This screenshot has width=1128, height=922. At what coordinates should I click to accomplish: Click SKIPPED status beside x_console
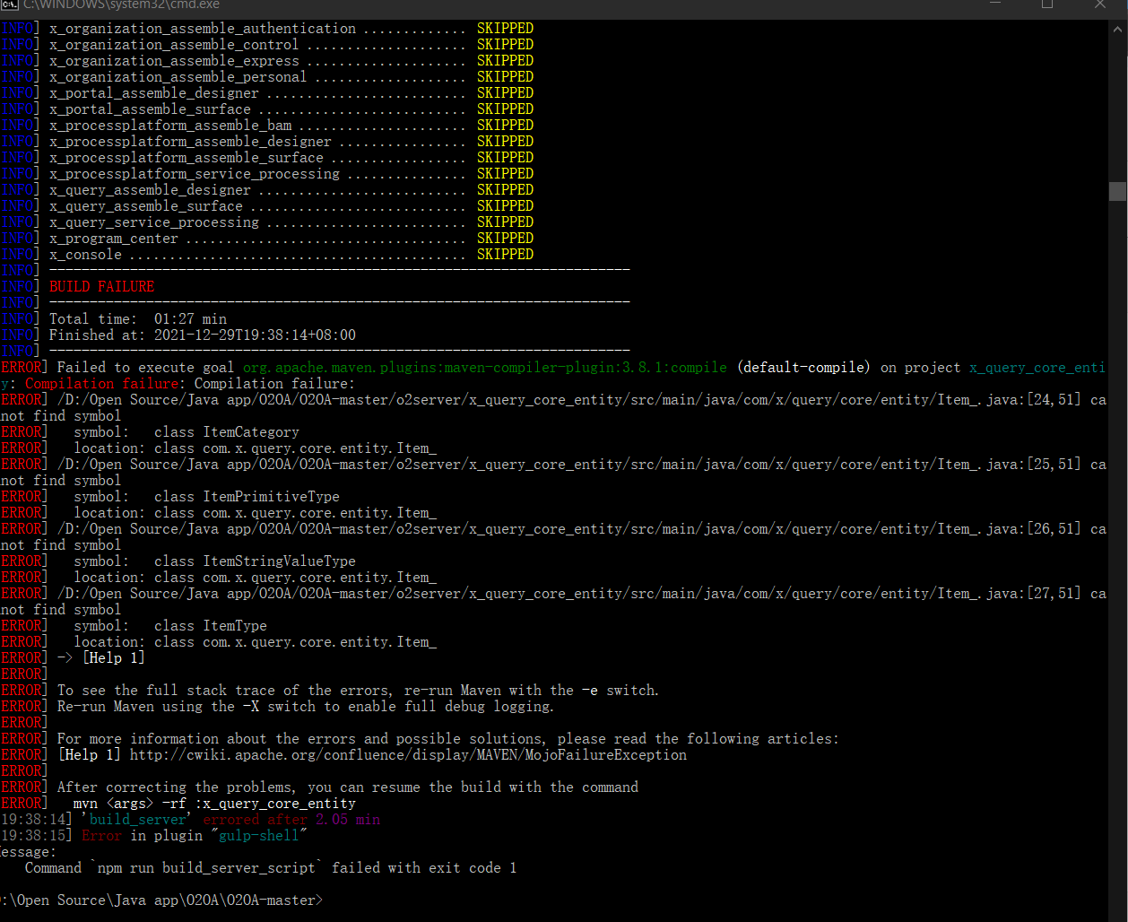click(x=505, y=255)
